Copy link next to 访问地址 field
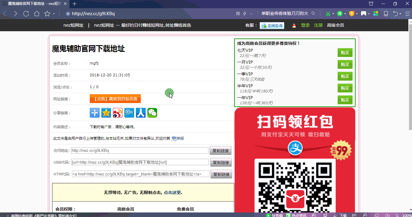 (221, 151)
